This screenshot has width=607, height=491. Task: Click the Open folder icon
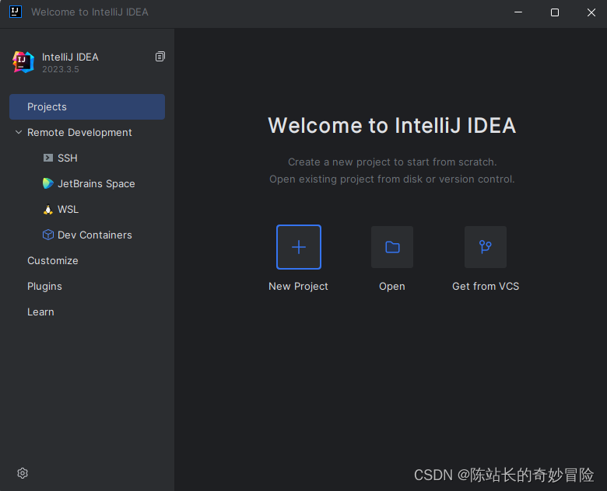coord(392,247)
